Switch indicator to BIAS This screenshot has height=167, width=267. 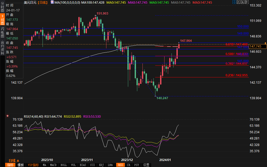point(83,165)
